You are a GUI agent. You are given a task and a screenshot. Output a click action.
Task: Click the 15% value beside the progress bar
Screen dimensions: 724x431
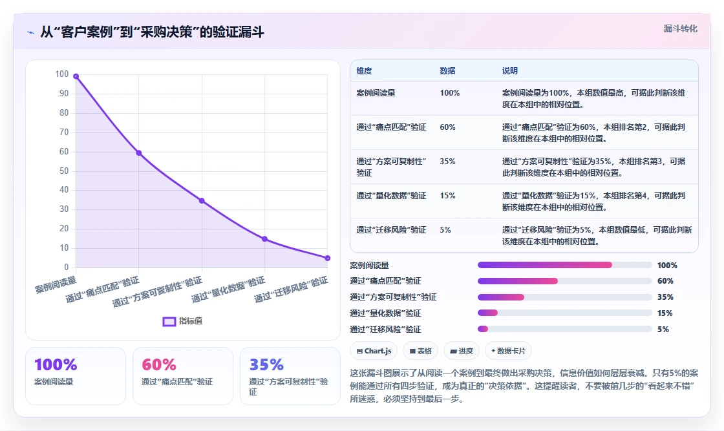665,313
